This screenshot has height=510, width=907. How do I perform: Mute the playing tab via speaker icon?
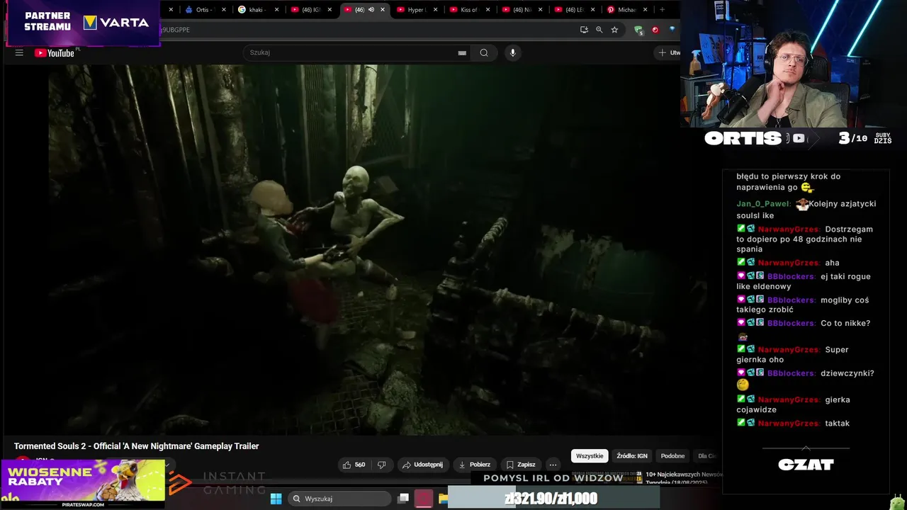click(x=371, y=10)
